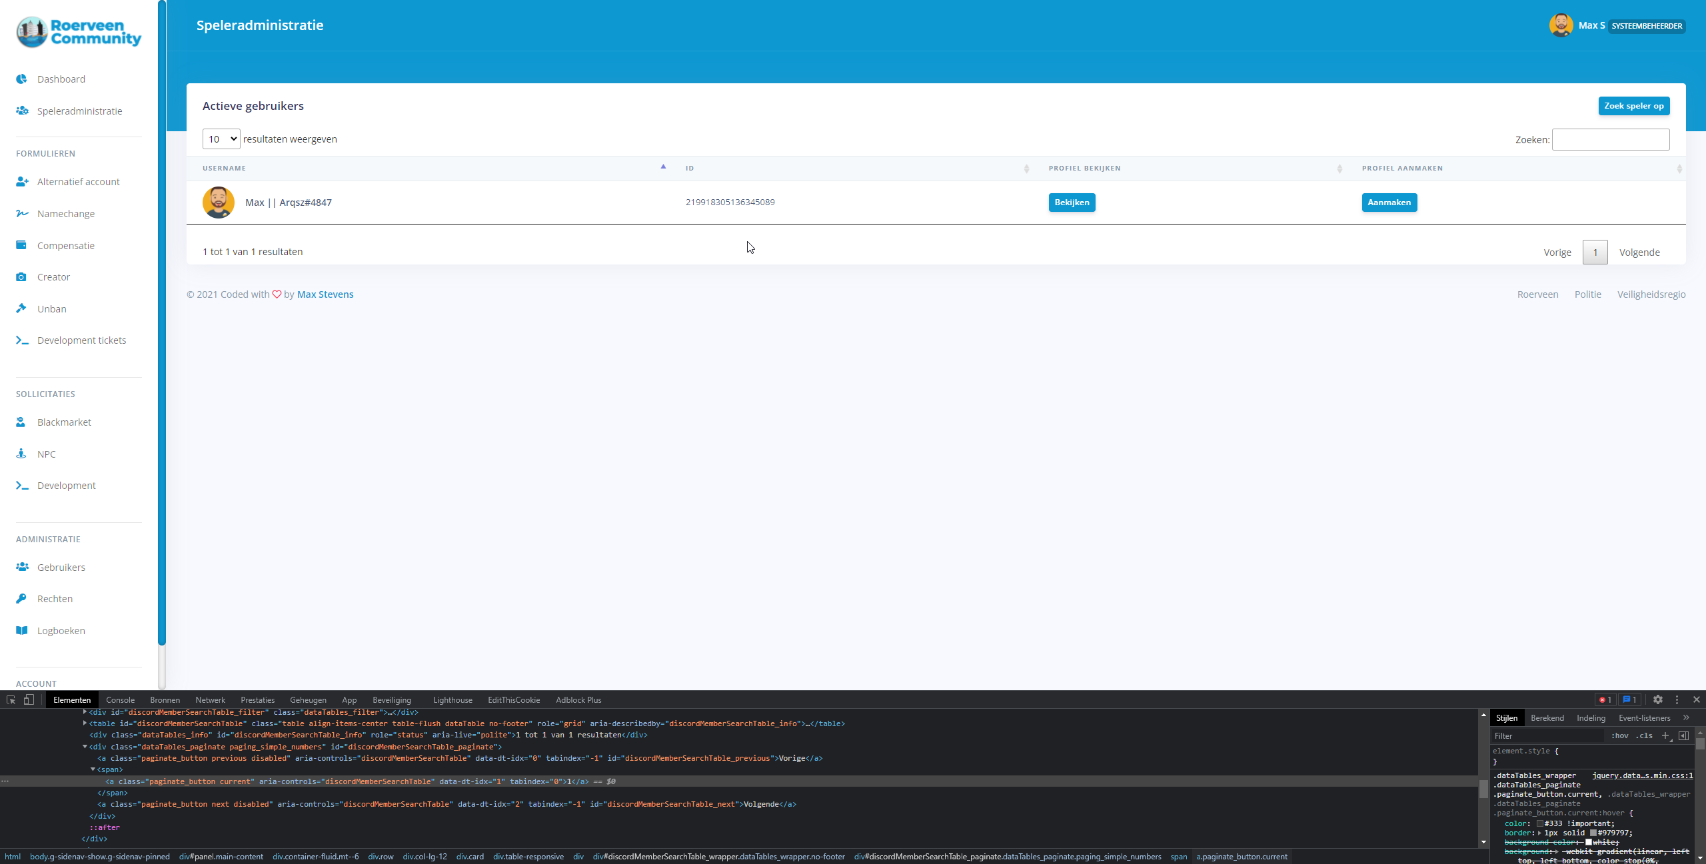The width and height of the screenshot is (1706, 864).
Task: Open DevTools settings gear
Action: [x=1657, y=699]
